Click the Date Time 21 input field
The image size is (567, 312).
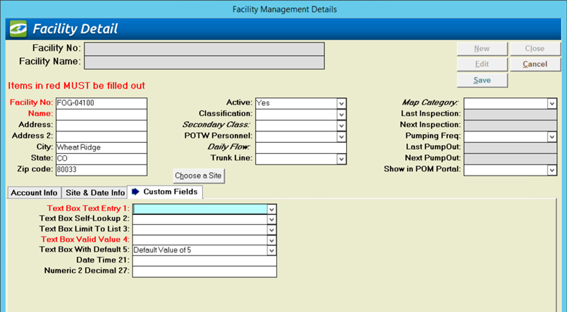click(x=205, y=261)
